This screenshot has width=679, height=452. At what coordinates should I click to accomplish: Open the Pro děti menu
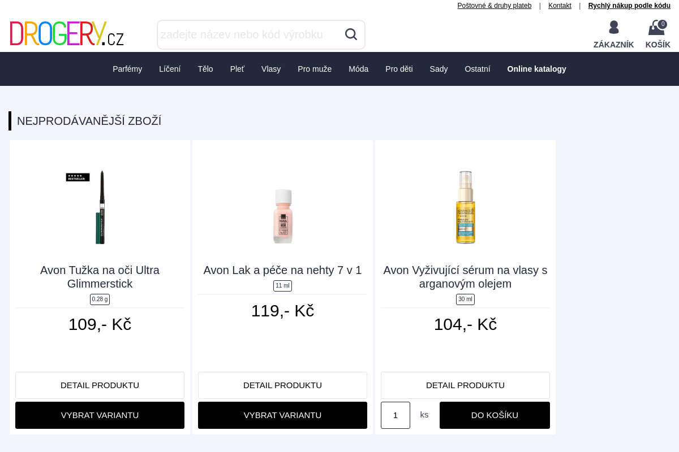(399, 69)
